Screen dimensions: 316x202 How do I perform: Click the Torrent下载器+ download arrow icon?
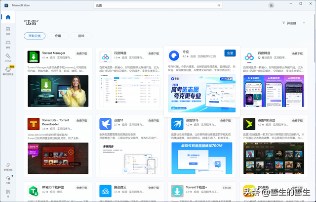177,191
